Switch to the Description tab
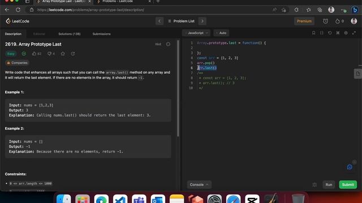 click(x=13, y=34)
